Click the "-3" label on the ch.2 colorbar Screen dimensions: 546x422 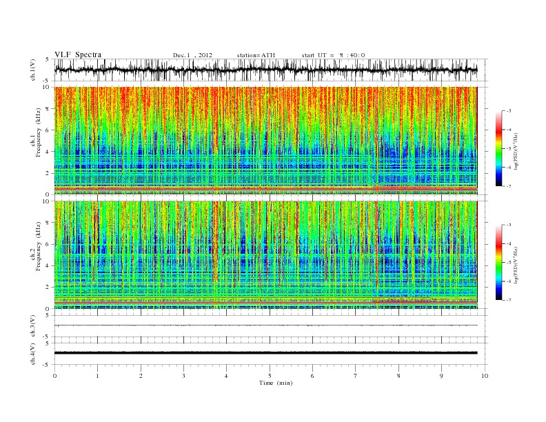click(x=509, y=225)
